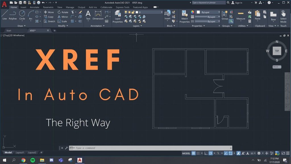Click the white layer color swatch
The width and height of the screenshot is (291, 164).
(137, 12)
